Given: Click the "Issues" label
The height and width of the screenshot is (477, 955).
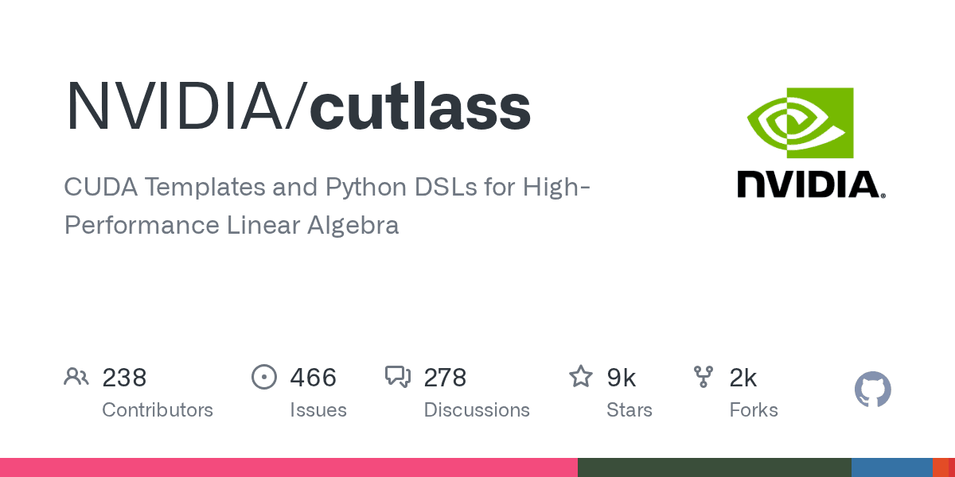Looking at the screenshot, I should (318, 410).
